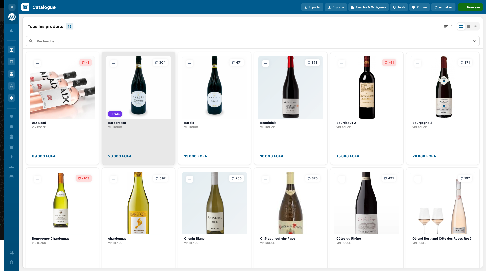Open the warehouse sidebar icon
This screenshot has height=271, width=486.
pyautogui.click(x=11, y=86)
